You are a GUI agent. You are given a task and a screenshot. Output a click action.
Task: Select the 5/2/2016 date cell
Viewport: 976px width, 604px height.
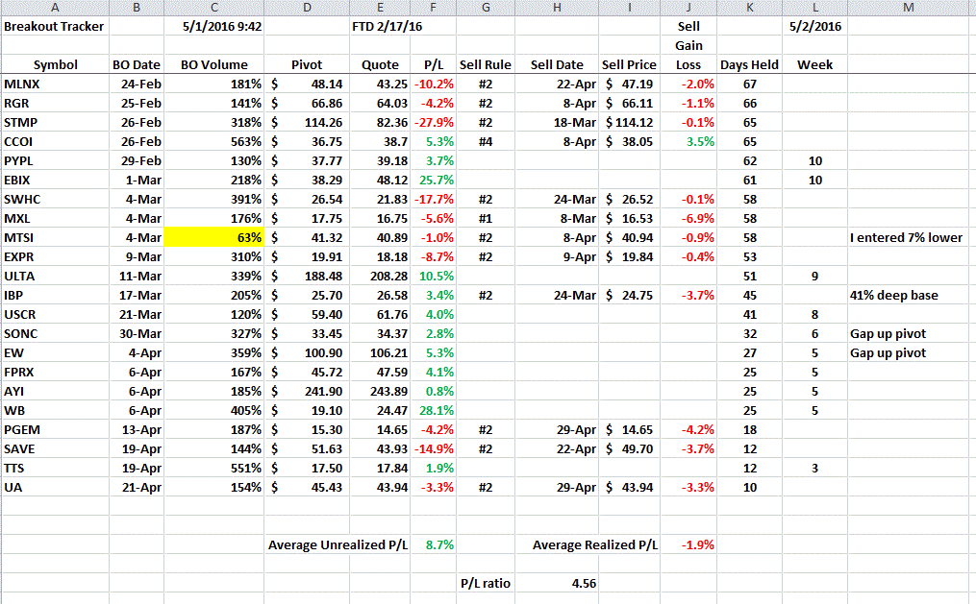tap(814, 27)
